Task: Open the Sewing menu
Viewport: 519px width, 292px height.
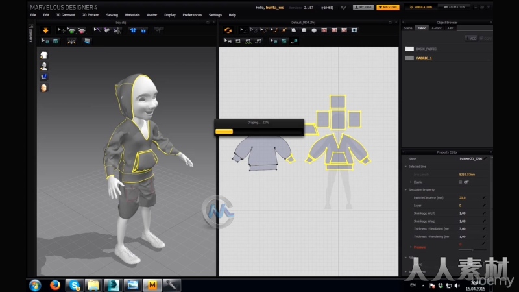Action: 112,15
